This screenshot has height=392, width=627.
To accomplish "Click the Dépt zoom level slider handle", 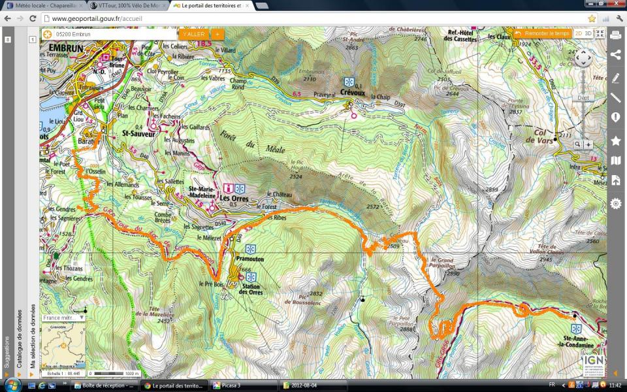I will pos(583,97).
